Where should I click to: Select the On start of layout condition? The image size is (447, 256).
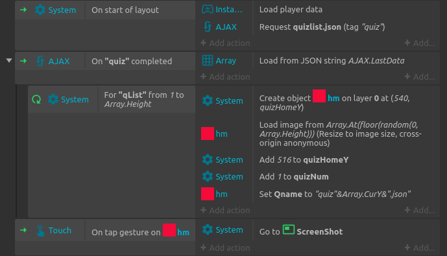click(x=125, y=10)
